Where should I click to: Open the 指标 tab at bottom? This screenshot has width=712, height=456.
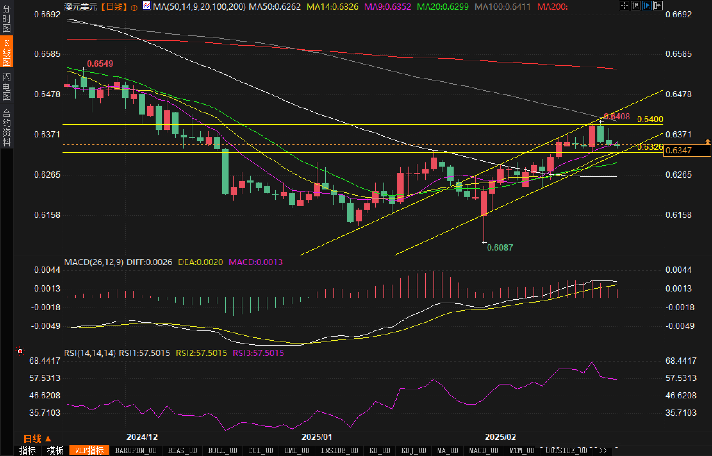[x=27, y=451]
